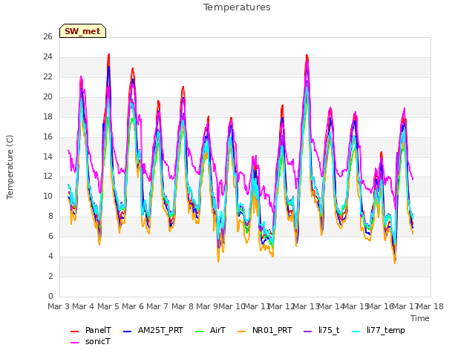Click the red PanelT legend color marker

pos(74,332)
